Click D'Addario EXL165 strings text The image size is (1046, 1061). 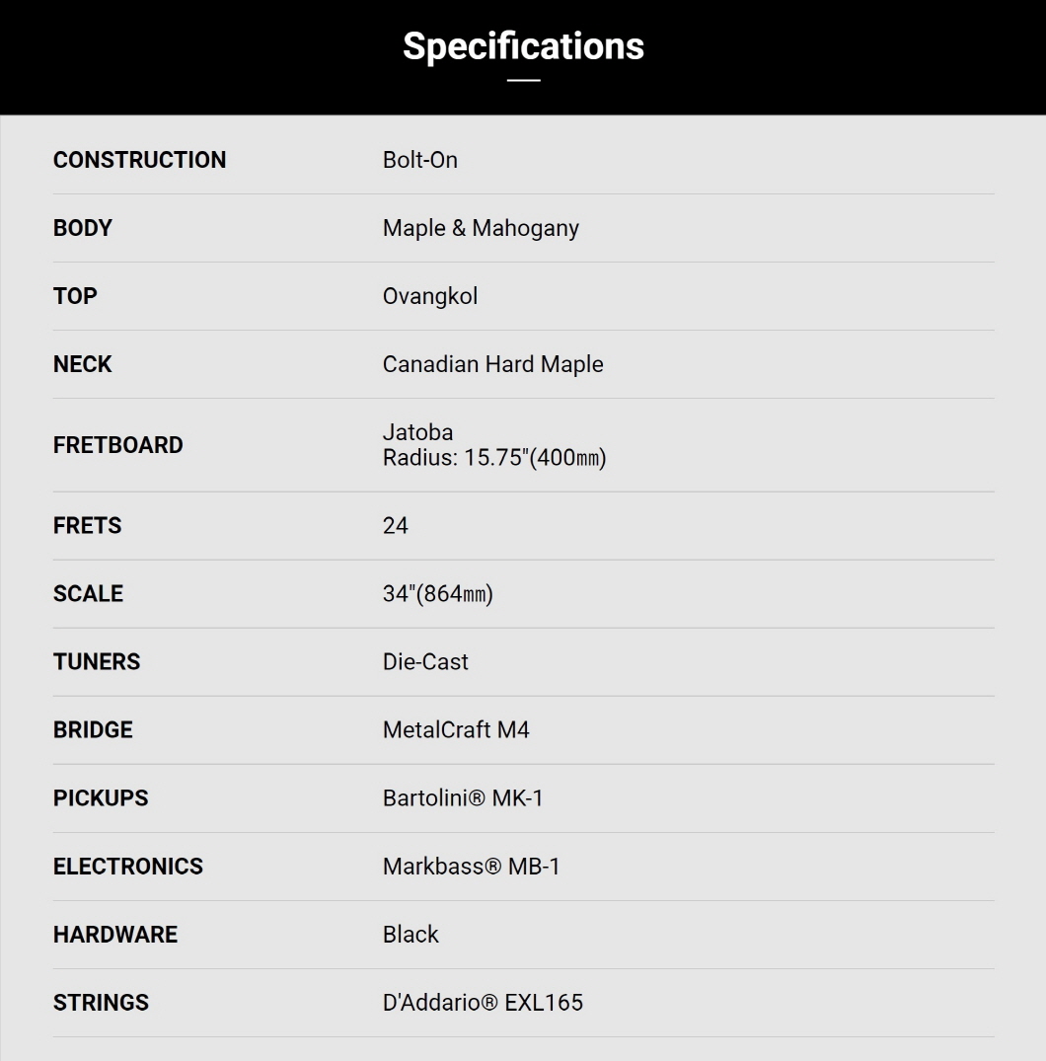(x=484, y=1003)
